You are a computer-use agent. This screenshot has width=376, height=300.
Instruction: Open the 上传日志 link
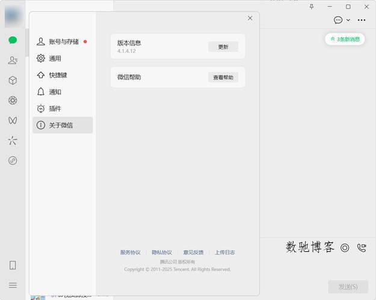pos(225,253)
